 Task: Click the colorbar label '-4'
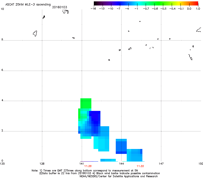click(x=127, y=9)
